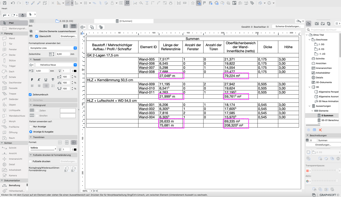Collapse the Trennlinien section

(x=31, y=137)
